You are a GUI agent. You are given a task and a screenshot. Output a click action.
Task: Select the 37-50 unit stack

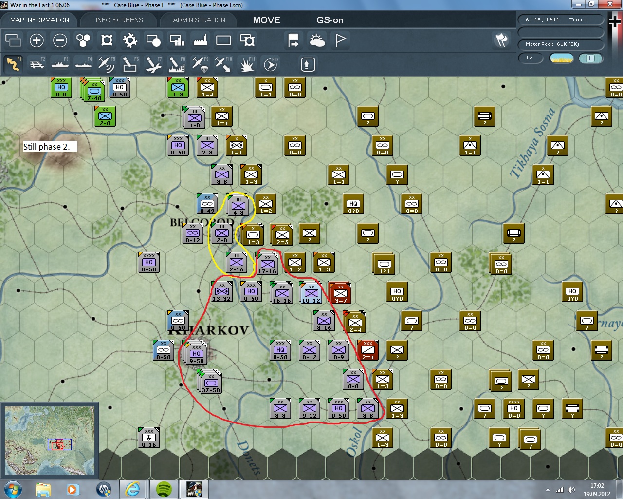(210, 382)
